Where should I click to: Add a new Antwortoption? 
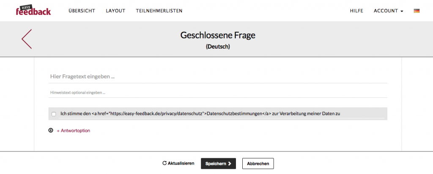click(74, 130)
